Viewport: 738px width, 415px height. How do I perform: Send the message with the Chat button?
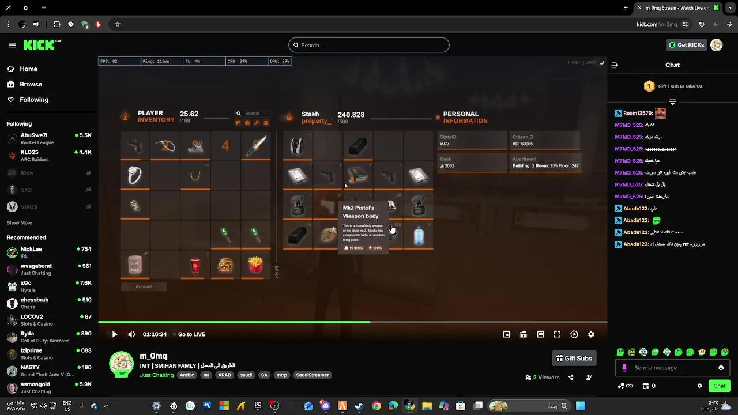tap(719, 386)
